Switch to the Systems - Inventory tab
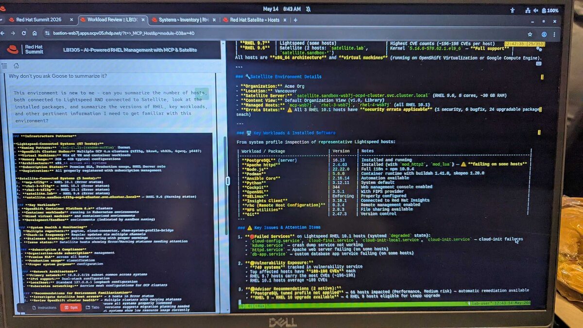 (184, 20)
